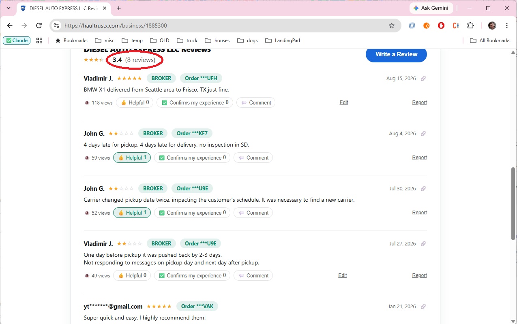The height and width of the screenshot is (324, 519).
Task: Comment on the Jul 30, 2026 review
Action: 253,213
